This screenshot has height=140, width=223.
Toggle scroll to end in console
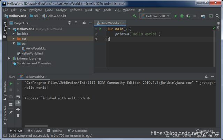pyautogui.click(x=18, y=103)
